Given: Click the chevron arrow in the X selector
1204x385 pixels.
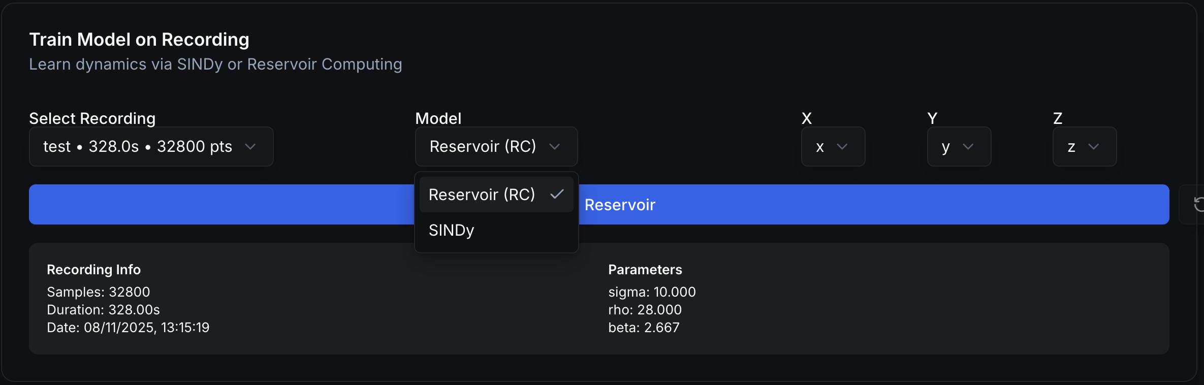Looking at the screenshot, I should 842,147.
